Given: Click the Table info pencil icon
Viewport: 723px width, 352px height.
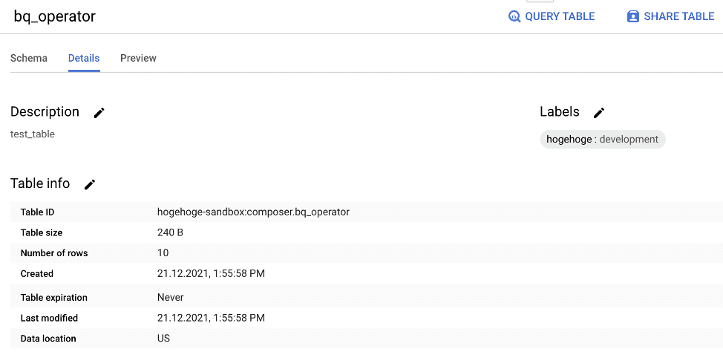Looking at the screenshot, I should click(x=90, y=184).
